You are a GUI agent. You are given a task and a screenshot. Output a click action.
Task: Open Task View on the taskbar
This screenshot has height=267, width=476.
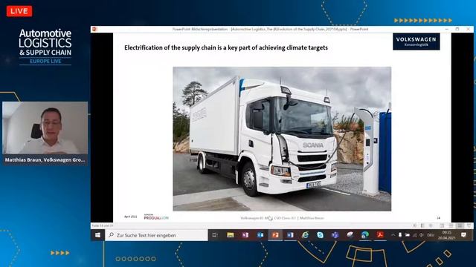[215, 235]
